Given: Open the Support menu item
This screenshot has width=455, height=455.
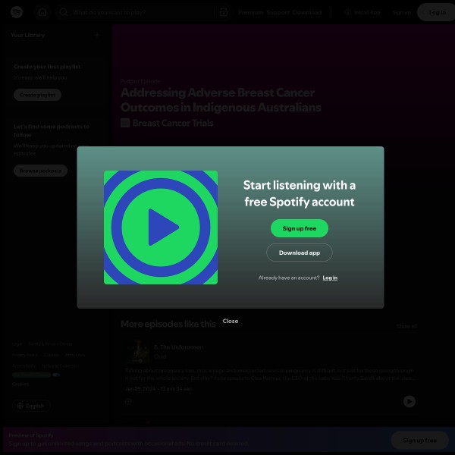Looking at the screenshot, I should [278, 12].
